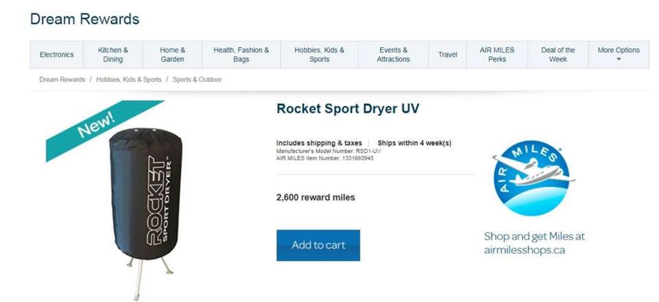The height and width of the screenshot is (302, 659).
Task: Click the Dream Rewards page heading
Action: [x=85, y=19]
